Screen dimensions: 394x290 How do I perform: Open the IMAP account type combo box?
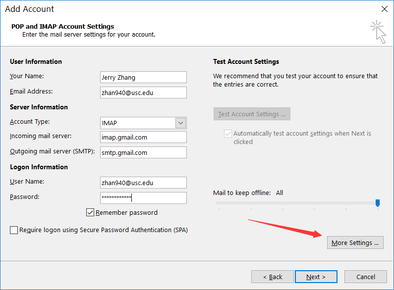coord(138,123)
